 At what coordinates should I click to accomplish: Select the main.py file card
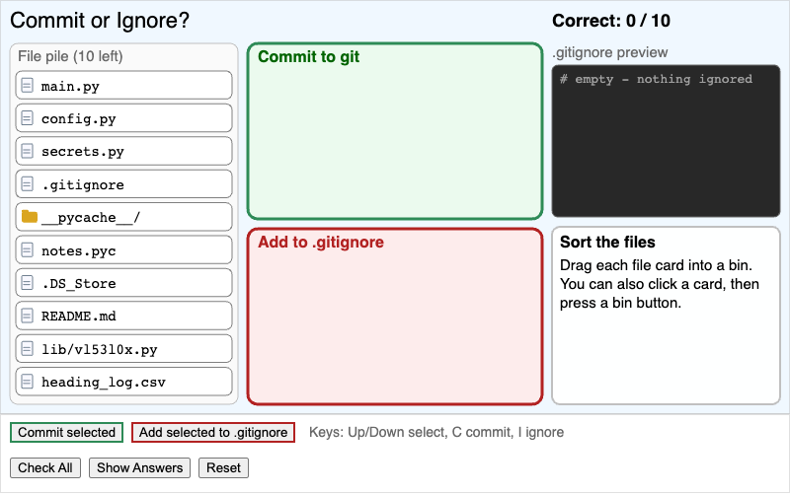tap(124, 86)
